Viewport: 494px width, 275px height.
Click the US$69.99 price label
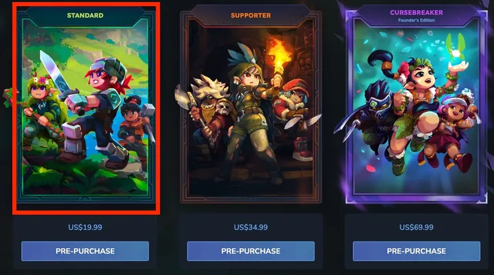click(416, 227)
